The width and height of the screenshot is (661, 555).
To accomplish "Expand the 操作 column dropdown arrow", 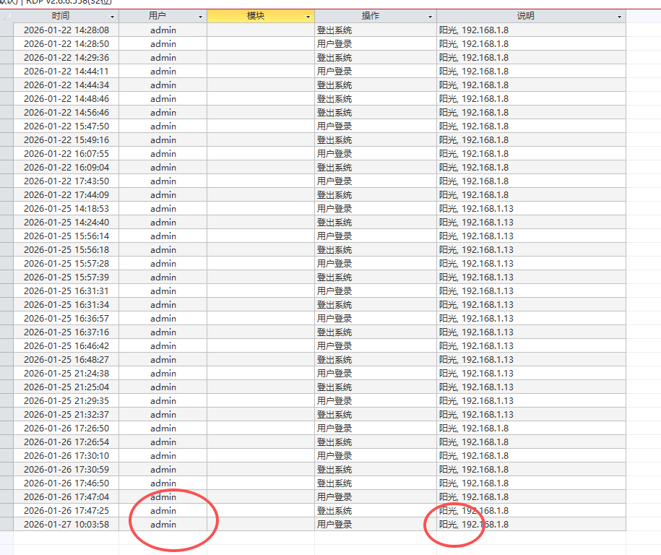I will click(x=431, y=17).
